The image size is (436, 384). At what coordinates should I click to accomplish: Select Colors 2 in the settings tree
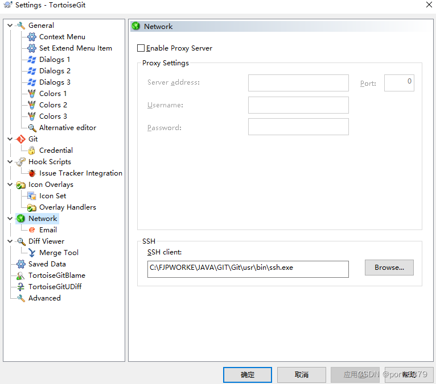[x=53, y=105]
